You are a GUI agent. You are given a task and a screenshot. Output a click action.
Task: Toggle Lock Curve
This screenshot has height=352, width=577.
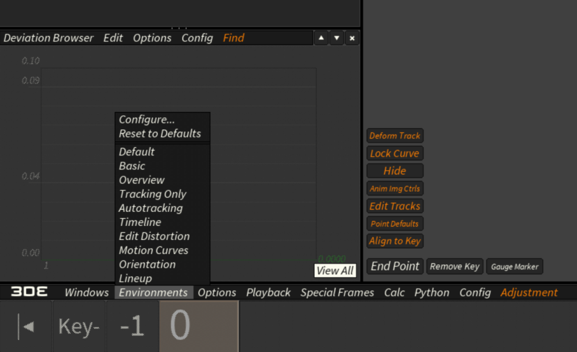pyautogui.click(x=394, y=154)
